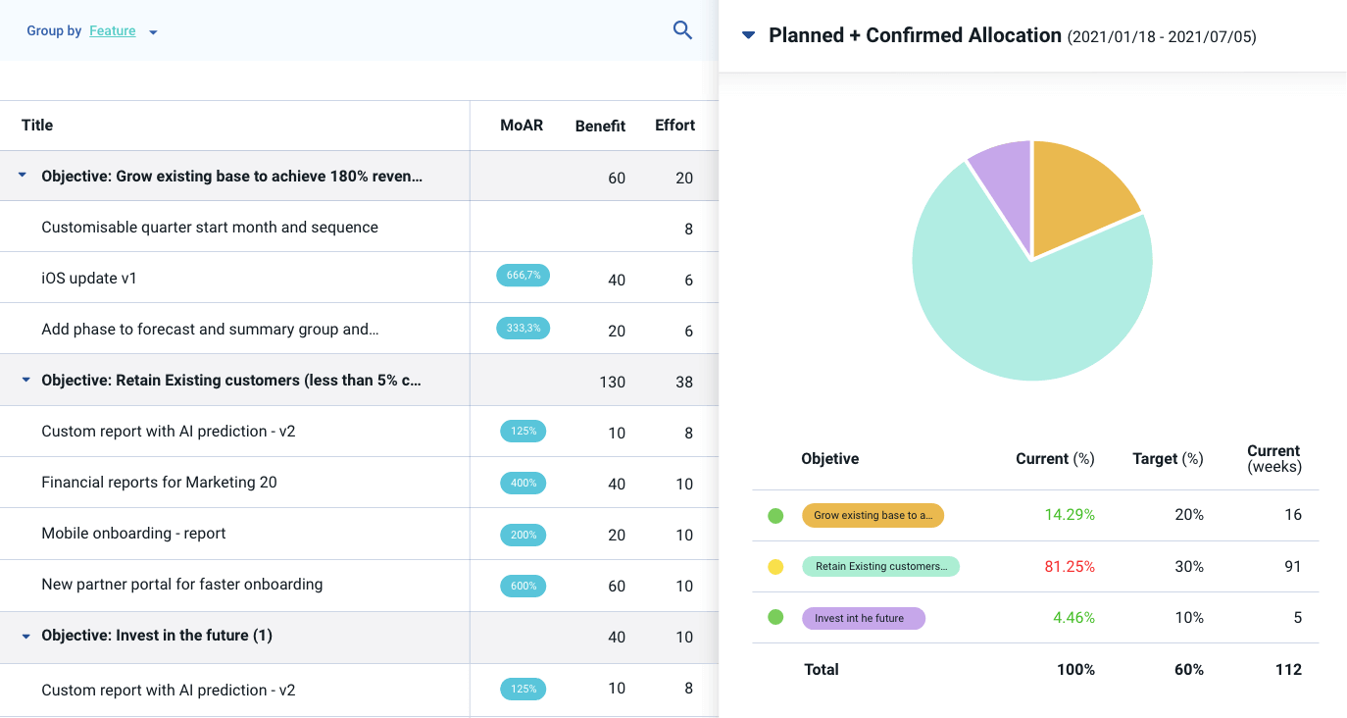Click the green status dot for Grow existing base
The width and height of the screenshot is (1347, 718).
pos(775,515)
